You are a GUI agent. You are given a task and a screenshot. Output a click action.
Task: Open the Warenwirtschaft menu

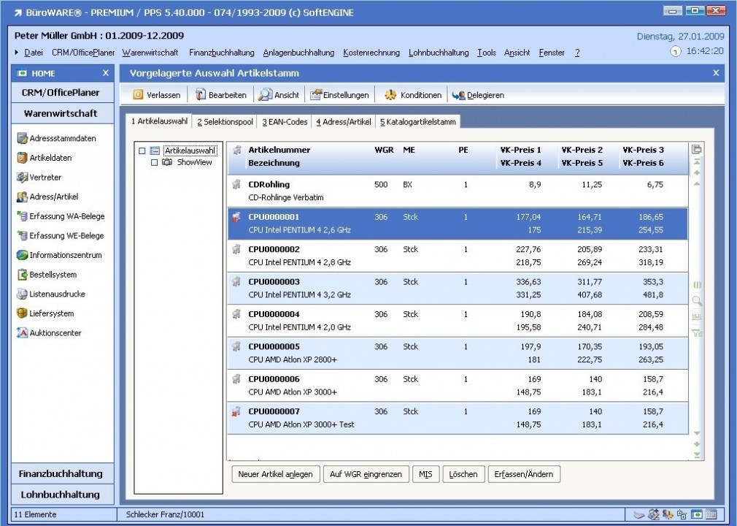coord(150,53)
